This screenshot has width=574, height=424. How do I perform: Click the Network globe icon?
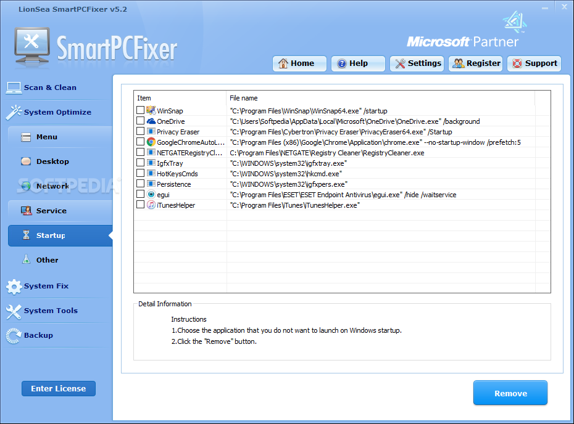point(26,186)
